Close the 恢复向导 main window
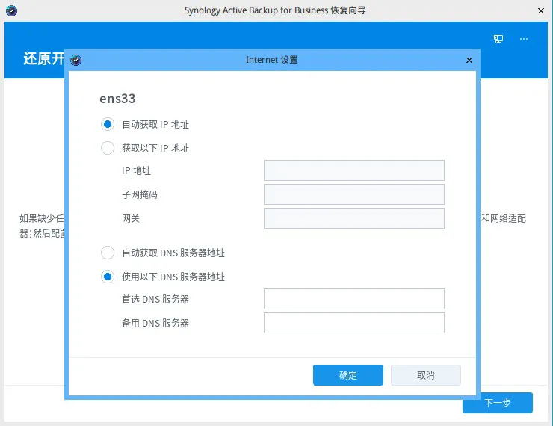Image resolution: width=553 pixels, height=426 pixels. (x=540, y=11)
